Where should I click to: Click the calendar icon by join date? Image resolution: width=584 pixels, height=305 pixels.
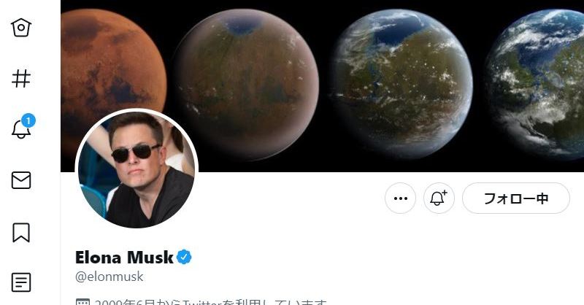tap(82, 302)
